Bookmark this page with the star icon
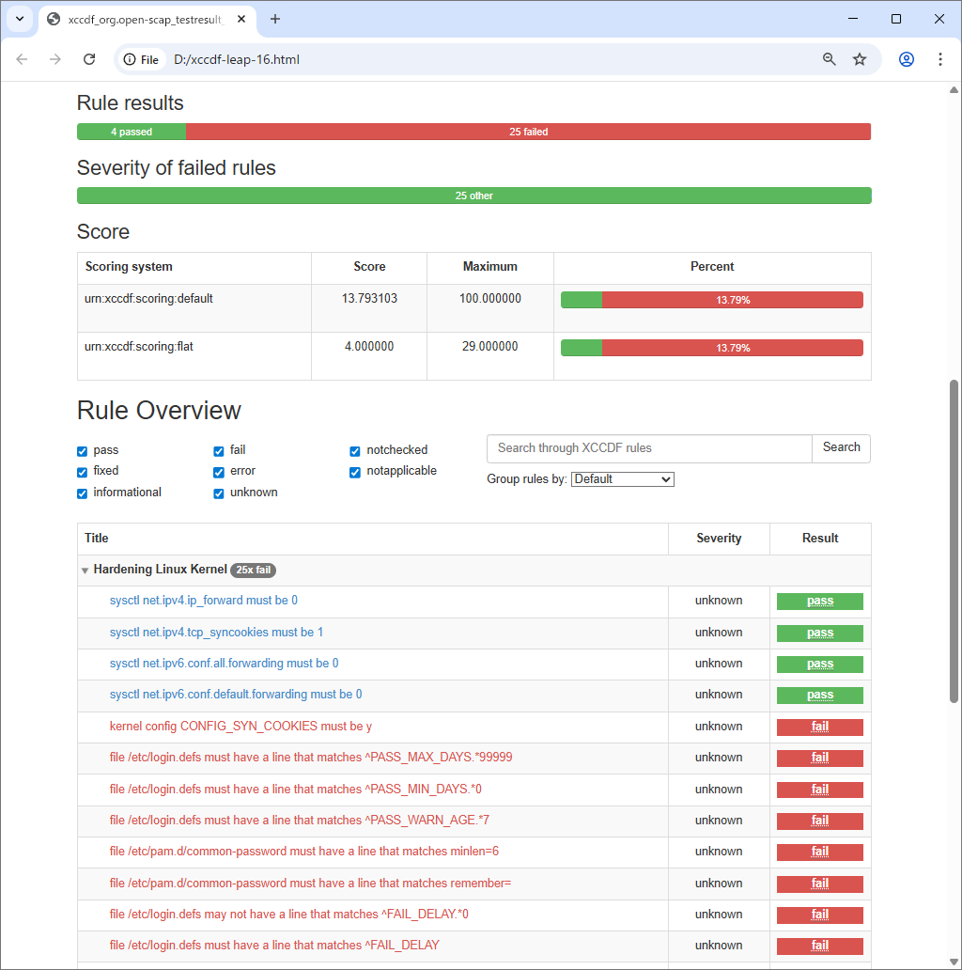 860,59
